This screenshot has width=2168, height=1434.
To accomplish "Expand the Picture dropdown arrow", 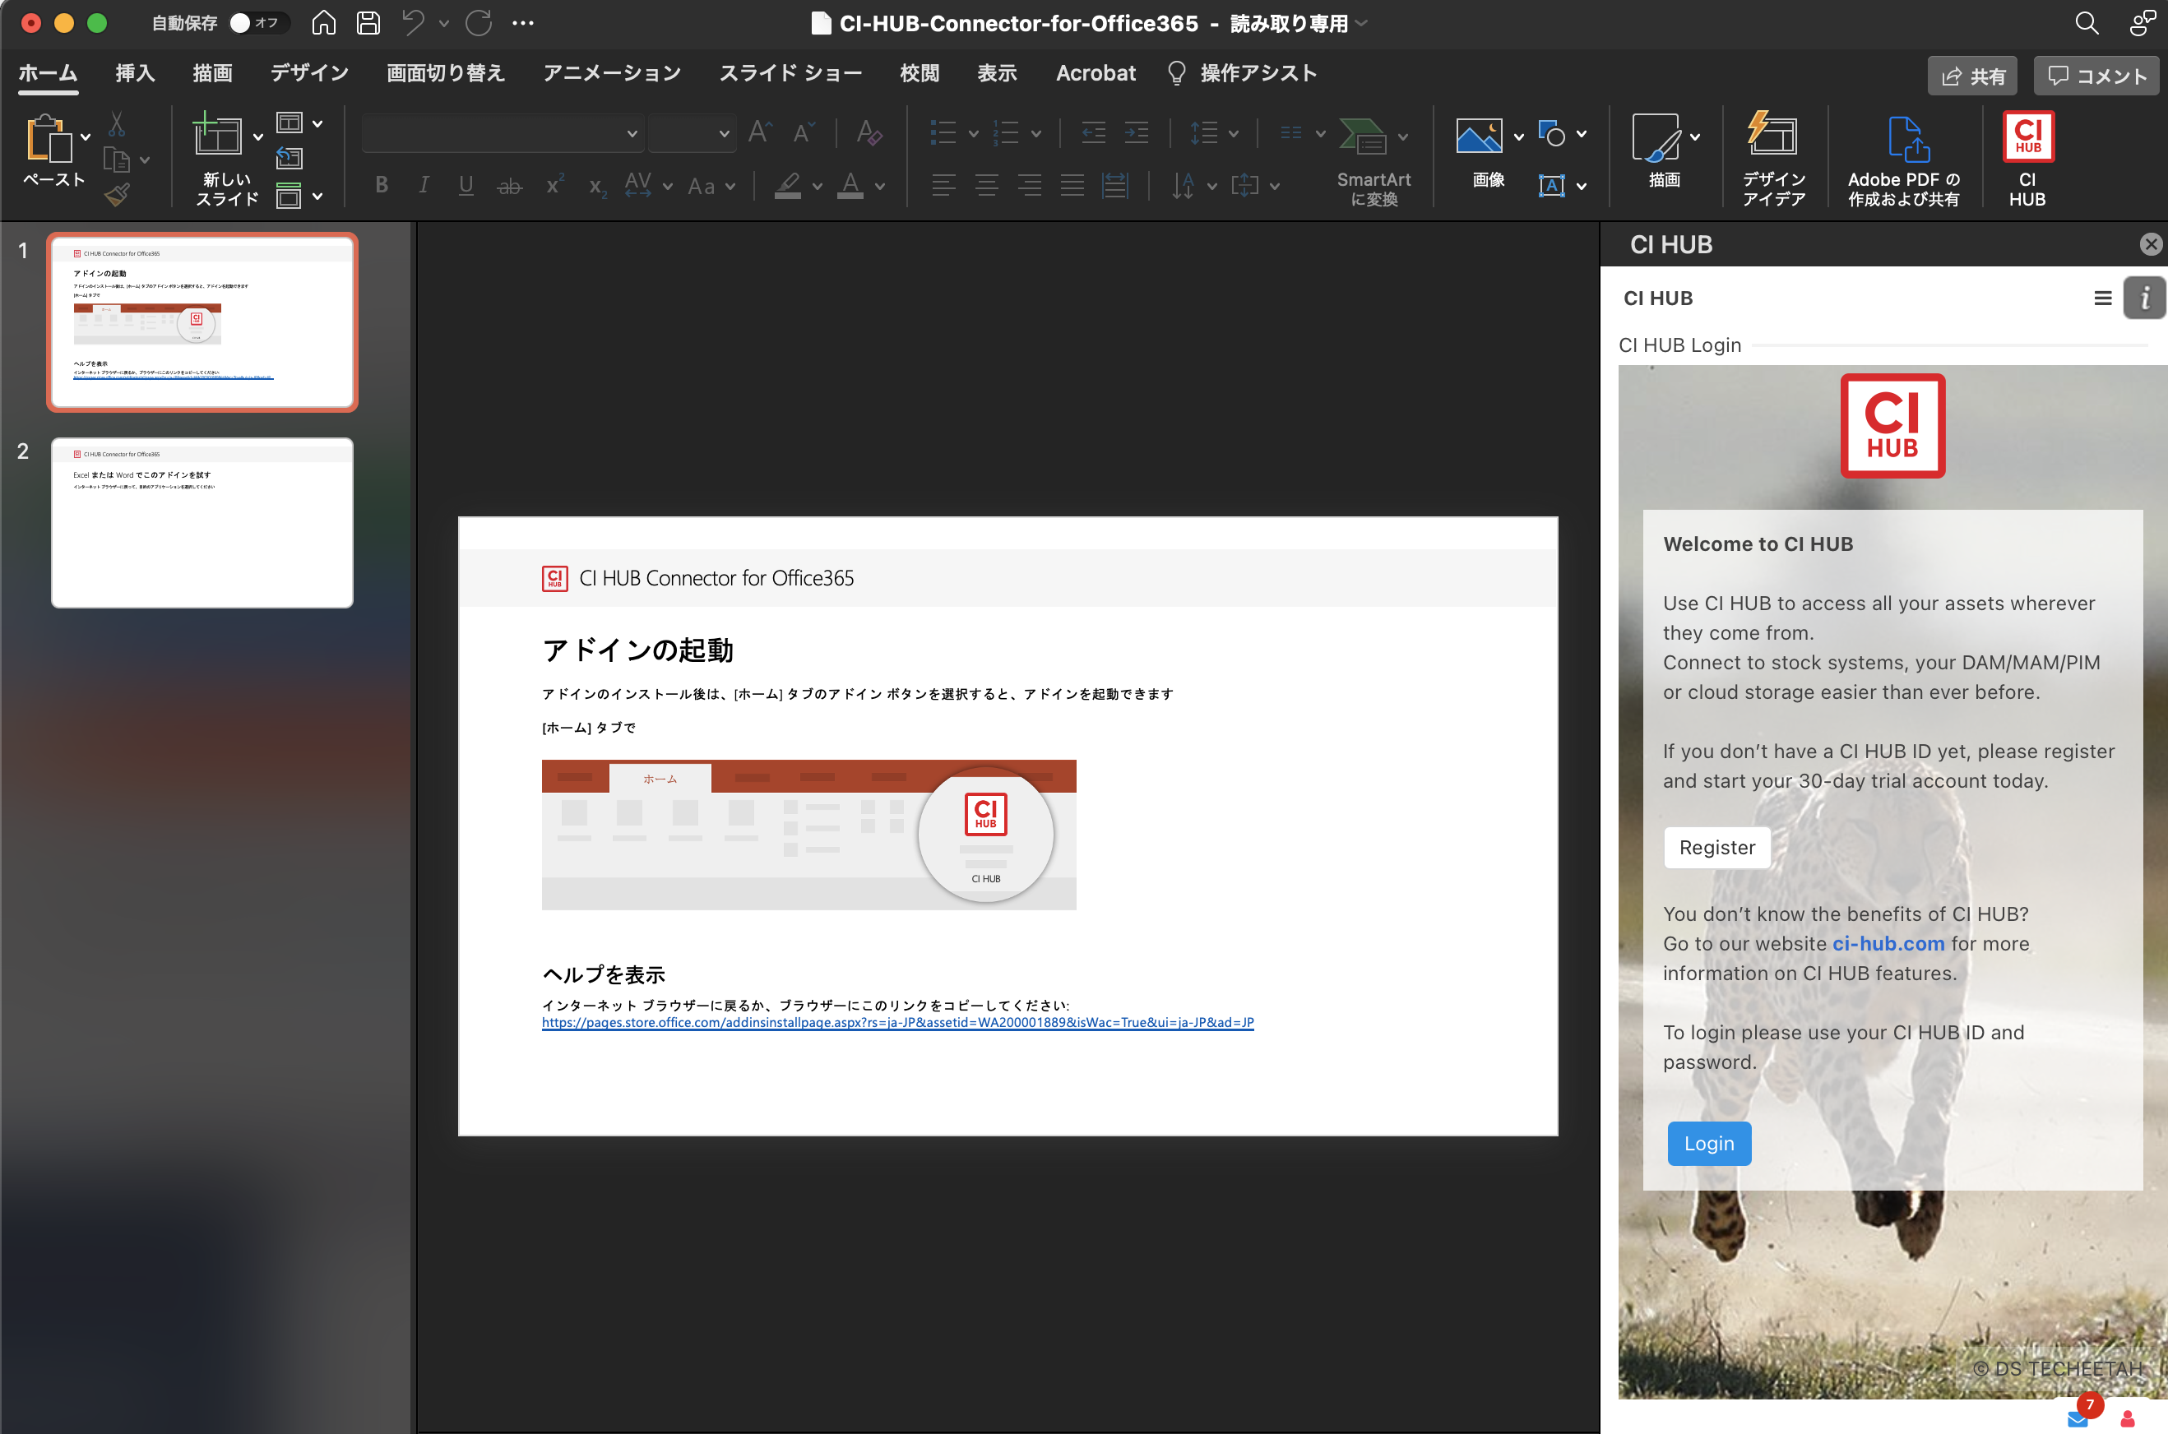I will [1518, 136].
